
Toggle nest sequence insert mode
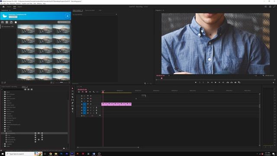pyautogui.click(x=79, y=92)
